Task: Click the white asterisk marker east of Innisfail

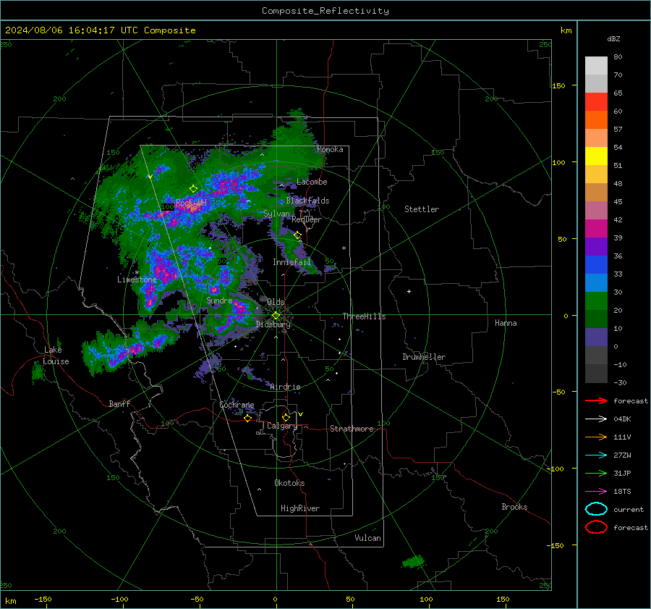Action: [344, 248]
